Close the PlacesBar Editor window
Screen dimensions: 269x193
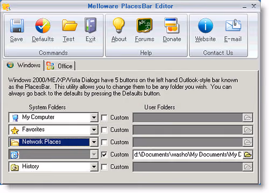tap(253, 6)
